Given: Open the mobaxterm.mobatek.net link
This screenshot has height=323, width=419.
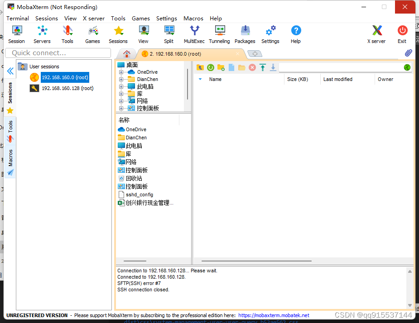Looking at the screenshot, I should coord(274,315).
